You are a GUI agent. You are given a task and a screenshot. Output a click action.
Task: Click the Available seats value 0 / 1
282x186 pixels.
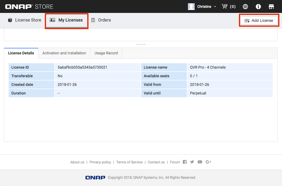194,76
